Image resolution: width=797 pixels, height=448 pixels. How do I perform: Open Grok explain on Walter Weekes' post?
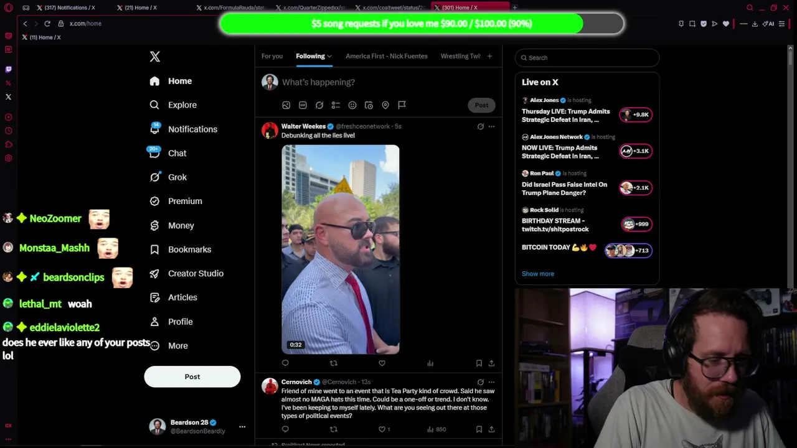pyautogui.click(x=481, y=127)
